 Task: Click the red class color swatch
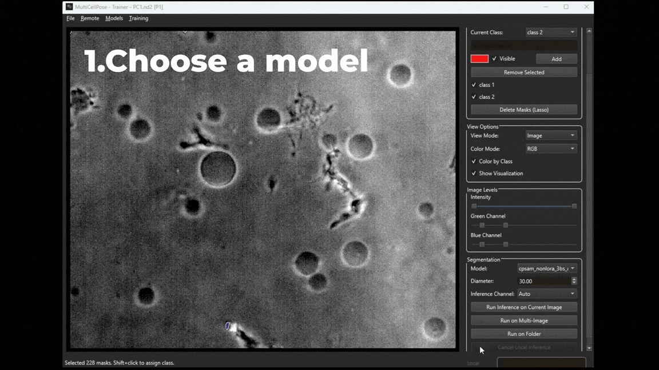pyautogui.click(x=479, y=59)
